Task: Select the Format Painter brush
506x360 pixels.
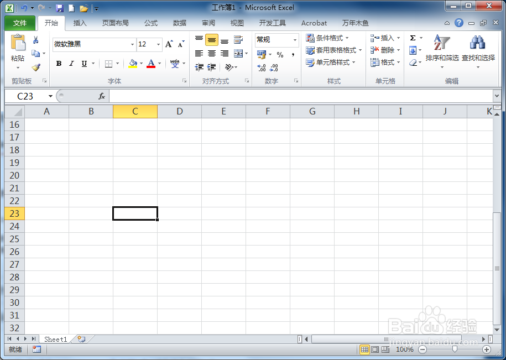Action: coord(36,67)
